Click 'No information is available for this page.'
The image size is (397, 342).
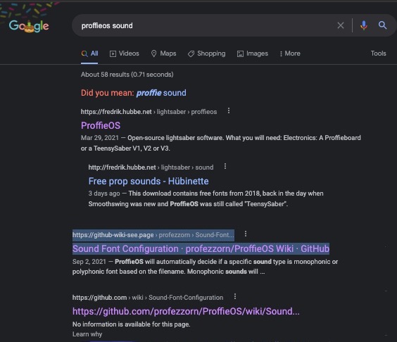(x=131, y=324)
